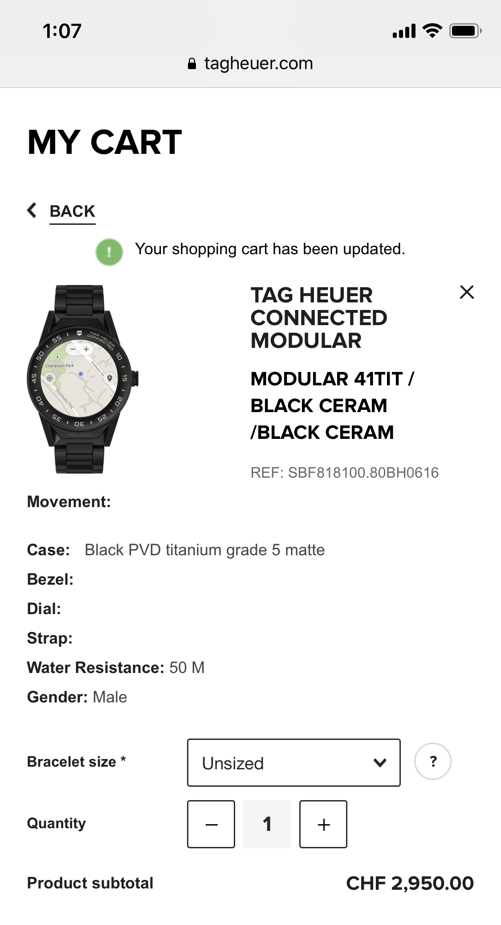
Task: Click the quantity value field
Action: pyautogui.click(x=267, y=824)
